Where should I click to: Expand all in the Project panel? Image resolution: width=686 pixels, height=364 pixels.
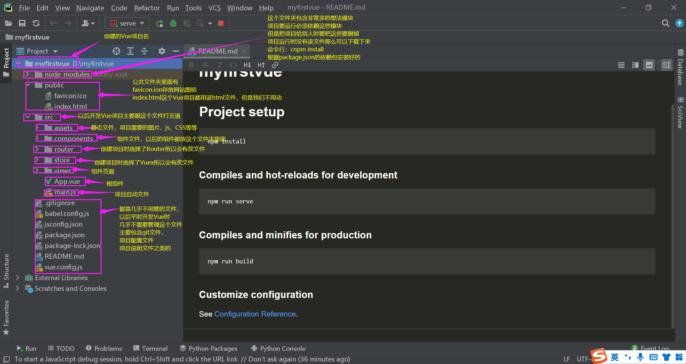tap(130, 51)
